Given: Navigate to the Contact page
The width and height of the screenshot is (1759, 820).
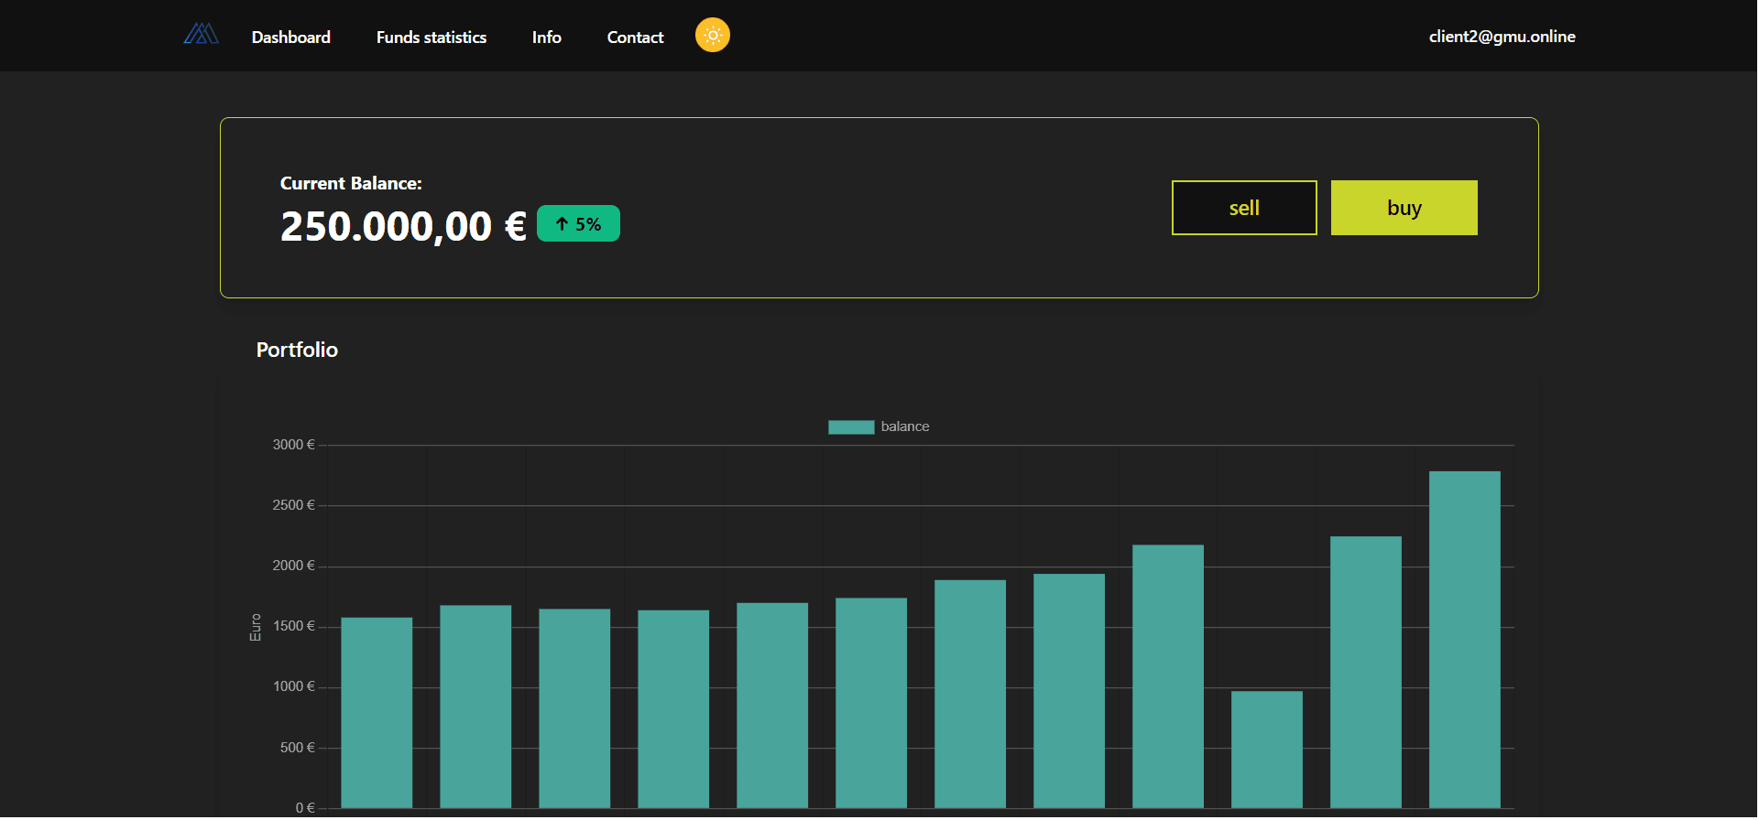Looking at the screenshot, I should (635, 38).
